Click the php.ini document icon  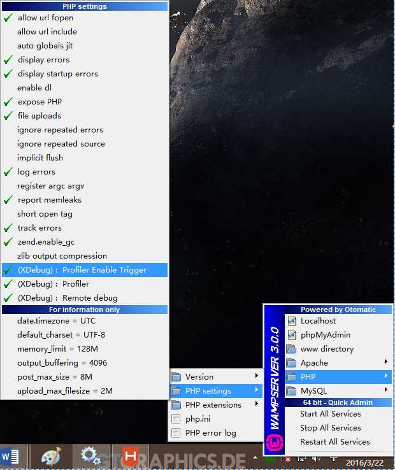pyautogui.click(x=176, y=419)
